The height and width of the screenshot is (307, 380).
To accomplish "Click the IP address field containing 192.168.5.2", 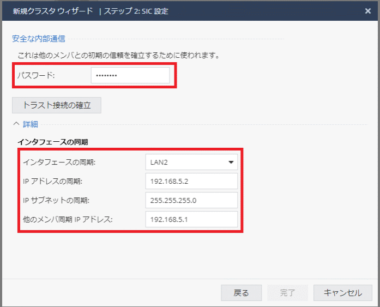I will (191, 181).
